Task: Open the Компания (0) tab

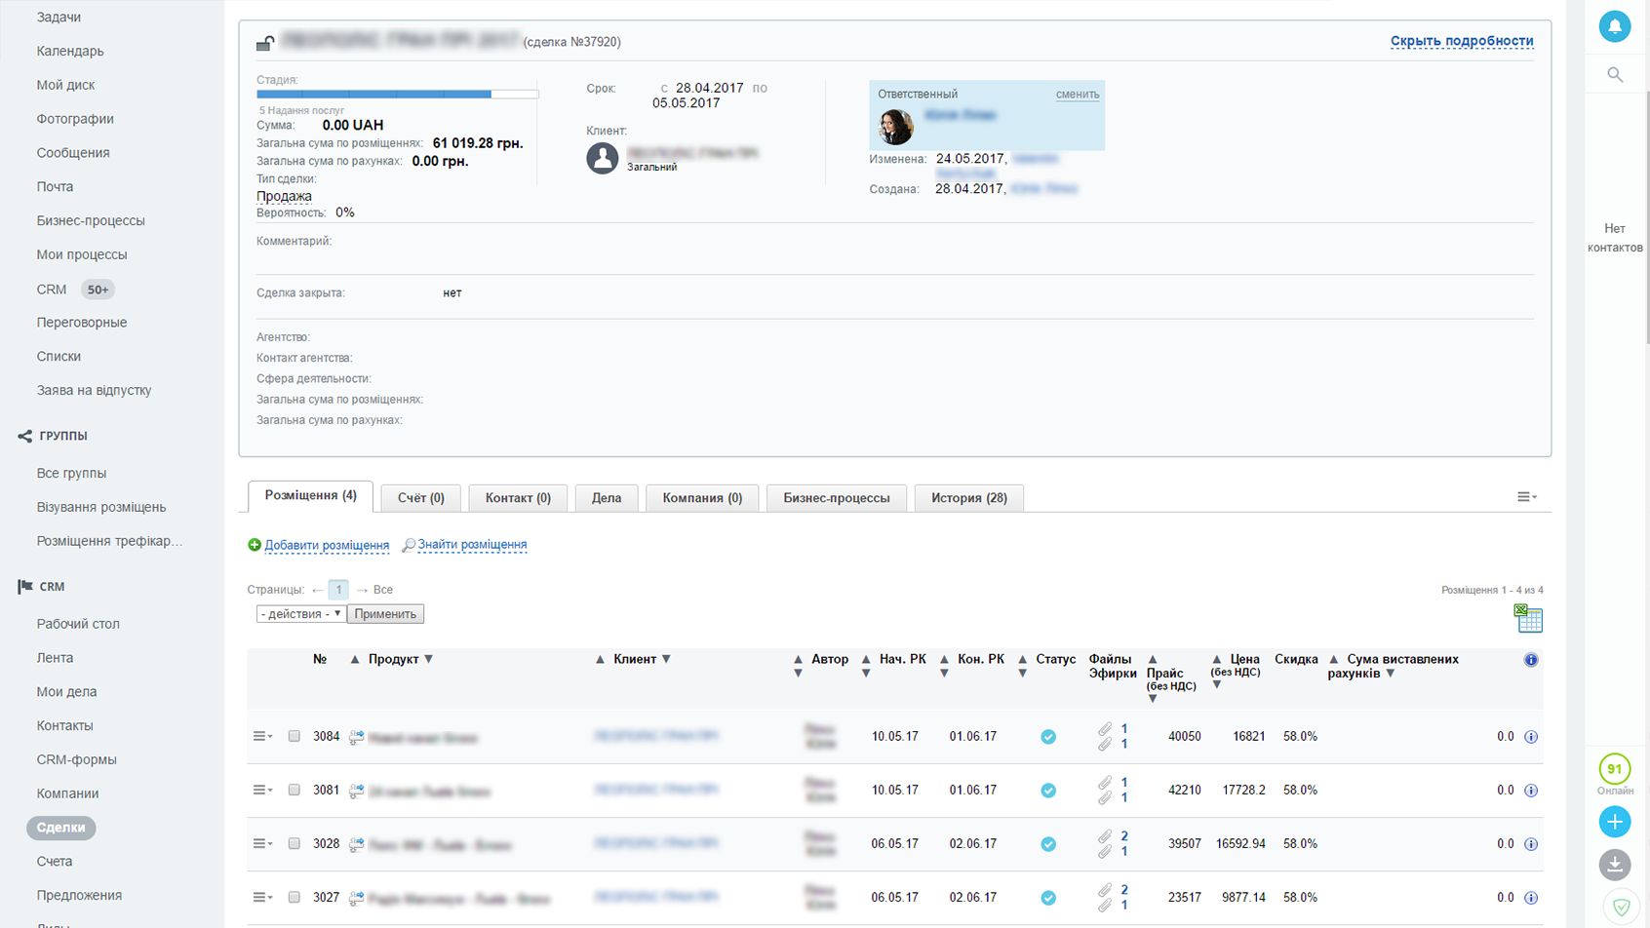Action: click(x=702, y=498)
